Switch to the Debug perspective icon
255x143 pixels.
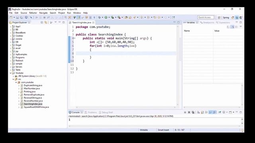[x=237, y=17]
